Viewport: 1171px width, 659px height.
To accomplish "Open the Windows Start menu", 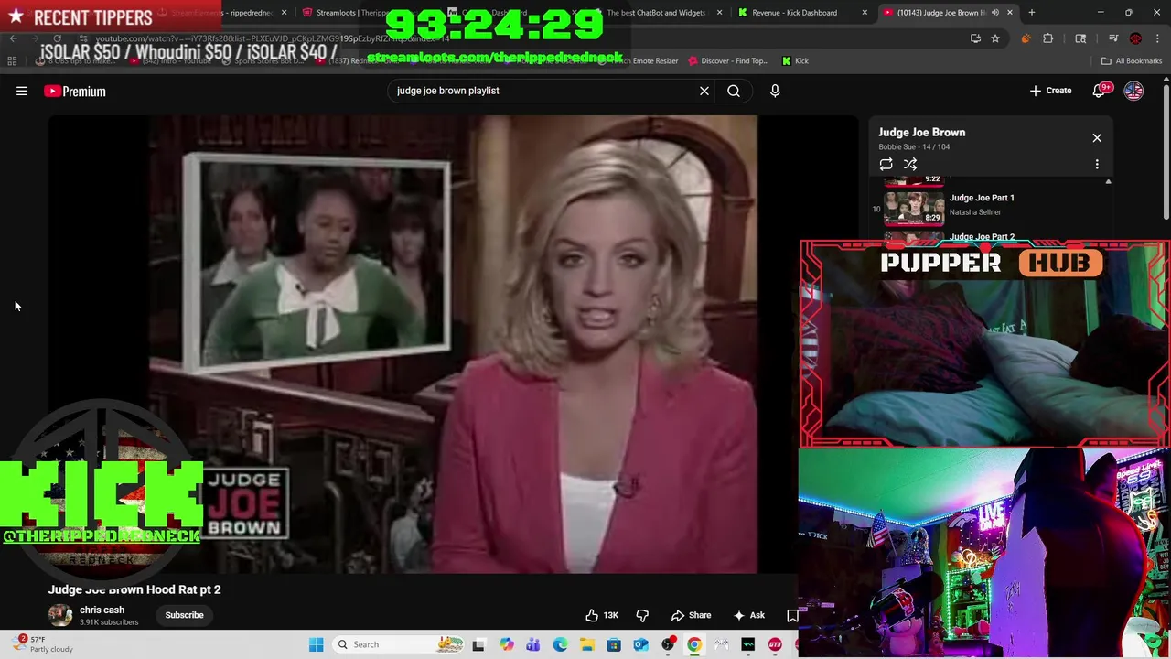I will point(316,644).
